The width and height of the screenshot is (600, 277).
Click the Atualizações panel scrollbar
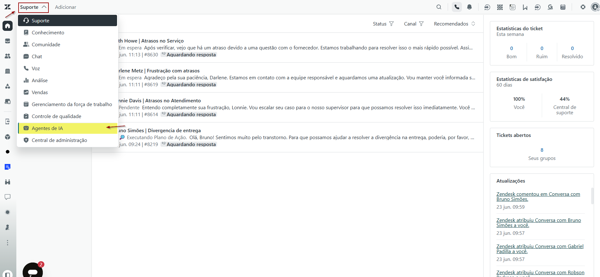coord(592,196)
